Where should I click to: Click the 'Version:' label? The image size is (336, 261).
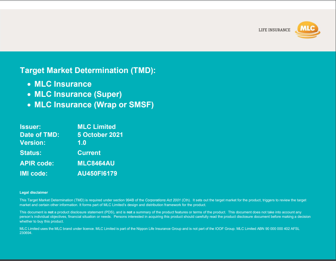pos(32,143)
